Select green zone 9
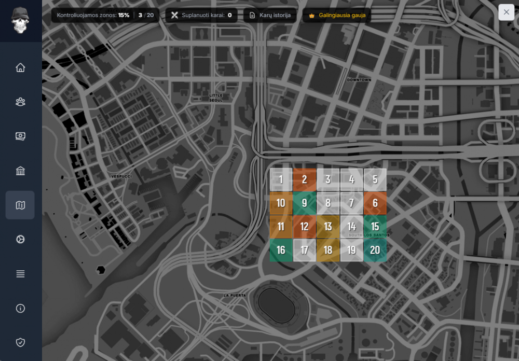Image resolution: width=519 pixels, height=361 pixels. (305, 203)
